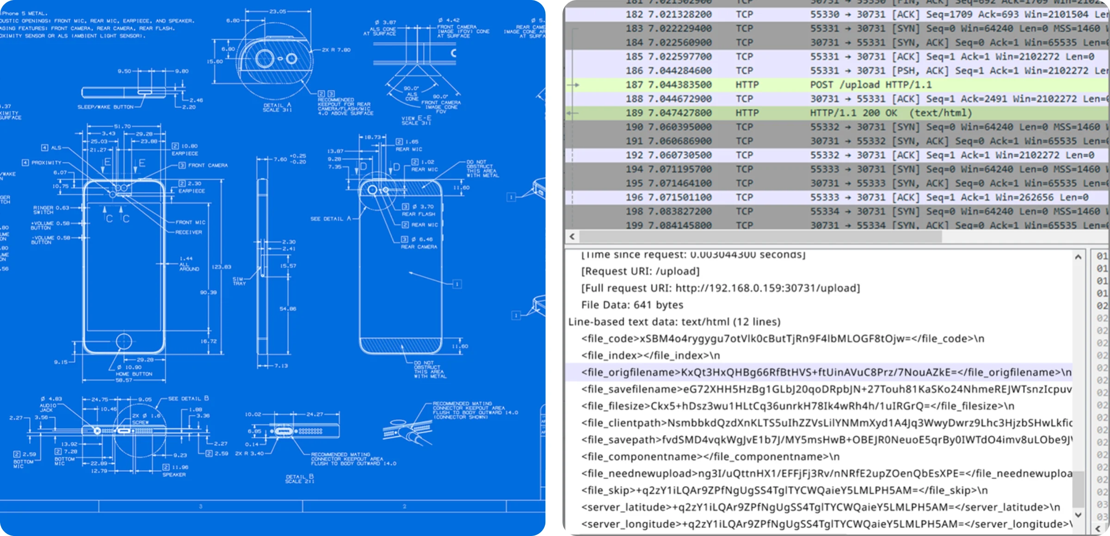This screenshot has width=1110, height=536.
Task: Select packet 198 SYN row
Action: tap(837, 212)
